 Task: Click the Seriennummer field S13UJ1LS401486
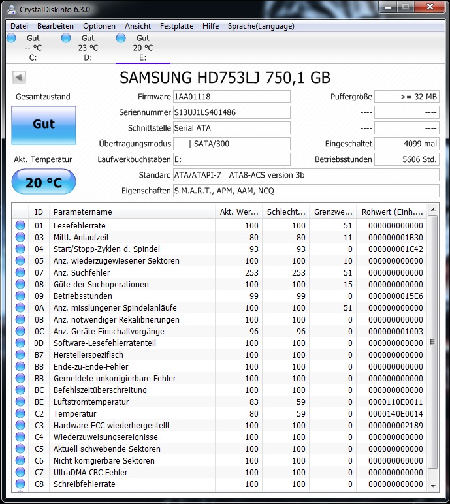click(232, 112)
